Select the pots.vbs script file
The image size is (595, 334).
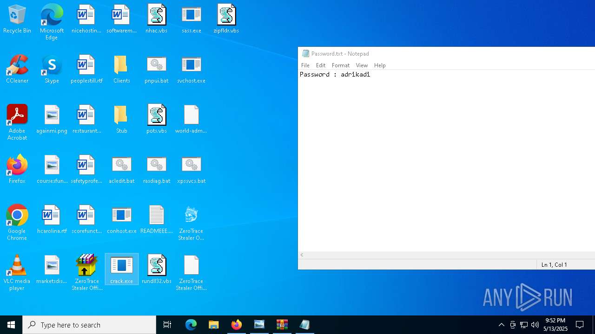pos(156,120)
